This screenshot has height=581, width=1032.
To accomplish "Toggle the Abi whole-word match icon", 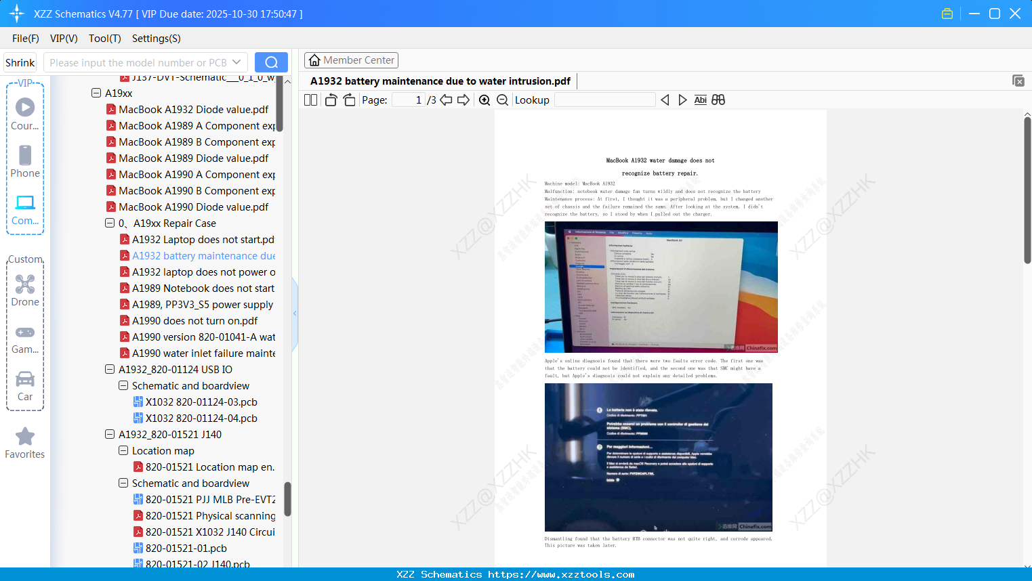I will click(x=701, y=100).
